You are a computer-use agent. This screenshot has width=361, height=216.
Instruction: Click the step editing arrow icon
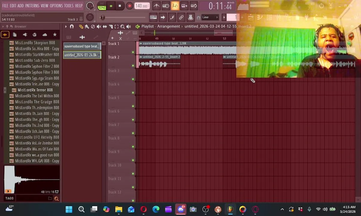click(x=163, y=17)
